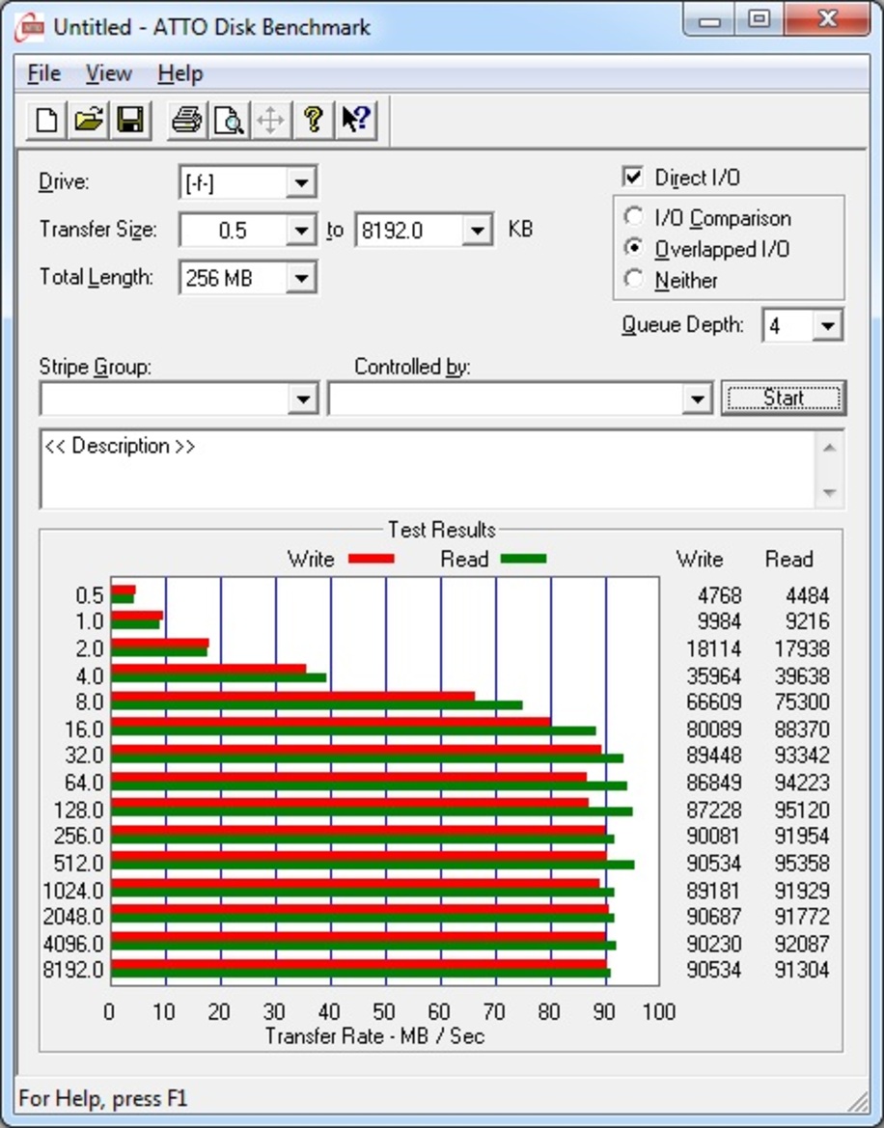
Task: Click the Write value 89448
Action: [713, 756]
